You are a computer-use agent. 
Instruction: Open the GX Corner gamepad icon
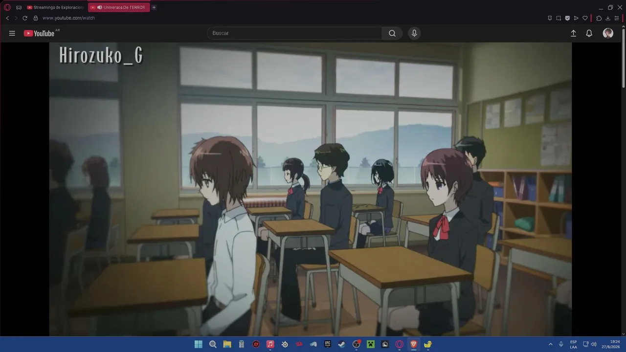point(19,7)
